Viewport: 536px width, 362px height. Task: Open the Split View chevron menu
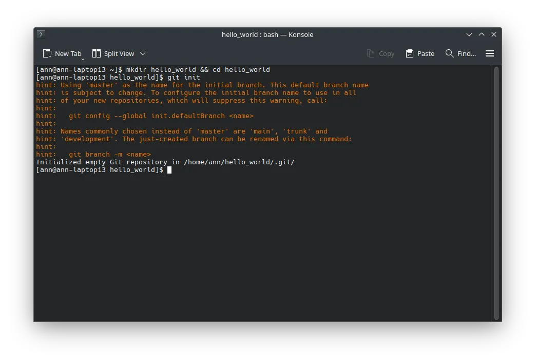pos(142,53)
